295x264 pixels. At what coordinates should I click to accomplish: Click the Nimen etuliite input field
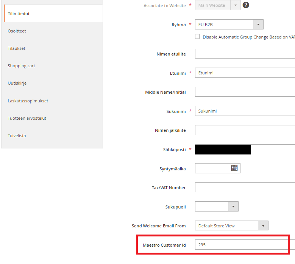click(245, 54)
